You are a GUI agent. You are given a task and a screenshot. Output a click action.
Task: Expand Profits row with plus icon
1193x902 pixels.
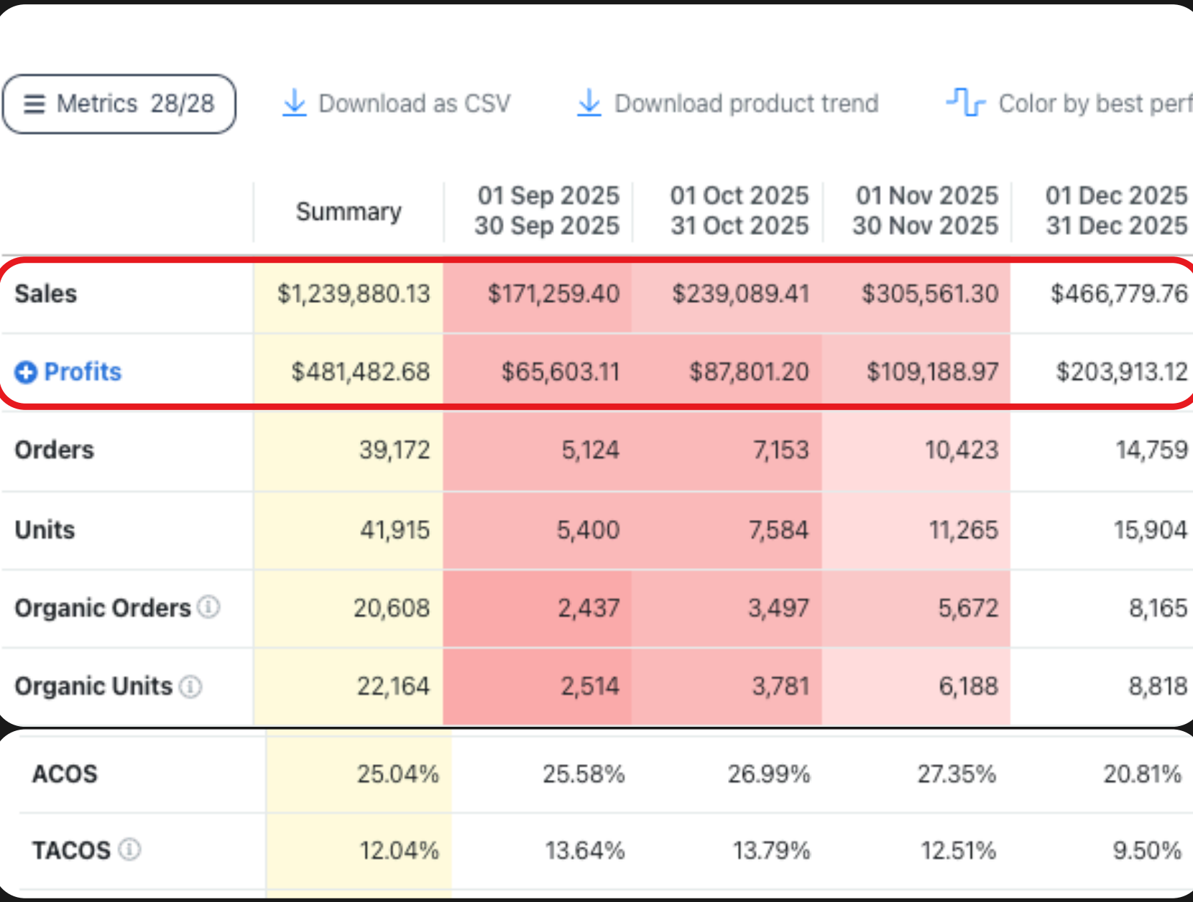26,372
